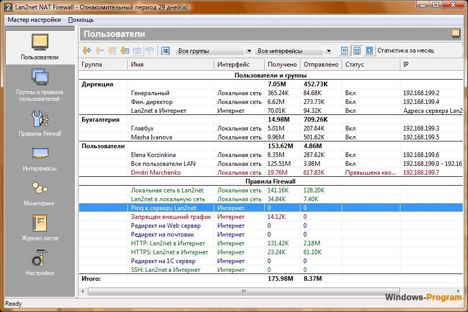Select the Локальная сеть в Lan2net rule
468x312 pixels.
tap(271, 190)
